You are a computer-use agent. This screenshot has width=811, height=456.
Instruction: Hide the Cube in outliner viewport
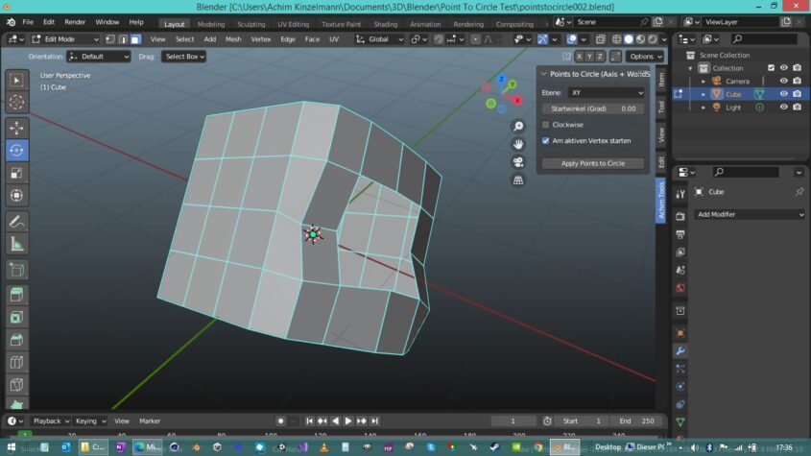point(783,94)
